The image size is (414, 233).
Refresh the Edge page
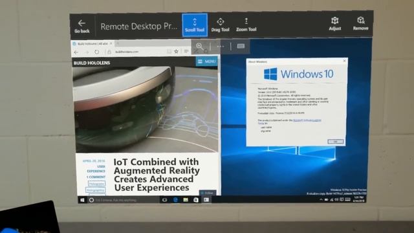click(x=97, y=52)
